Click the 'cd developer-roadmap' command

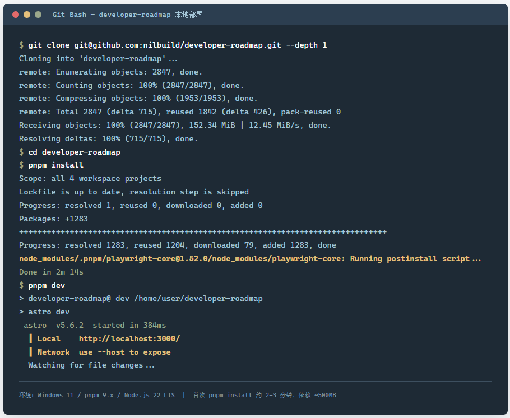(69, 152)
